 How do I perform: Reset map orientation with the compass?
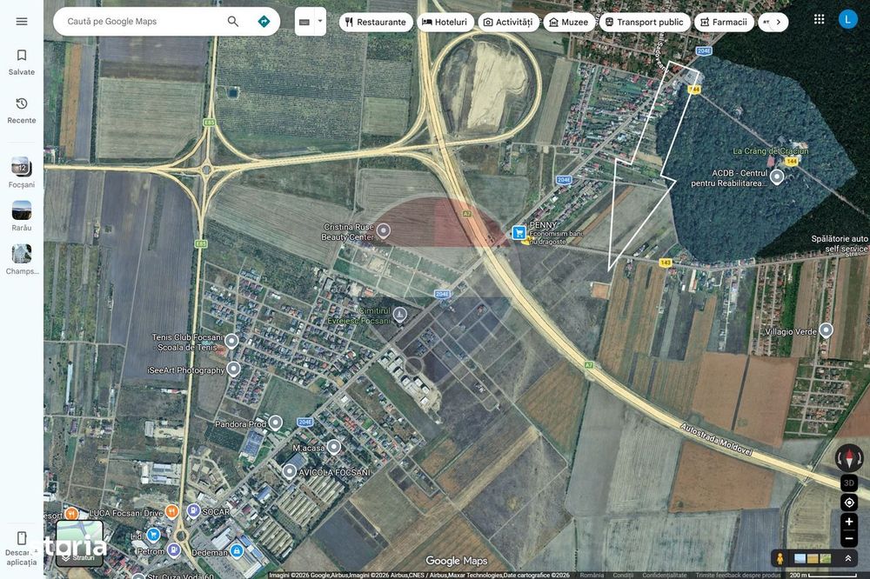pyautogui.click(x=849, y=458)
